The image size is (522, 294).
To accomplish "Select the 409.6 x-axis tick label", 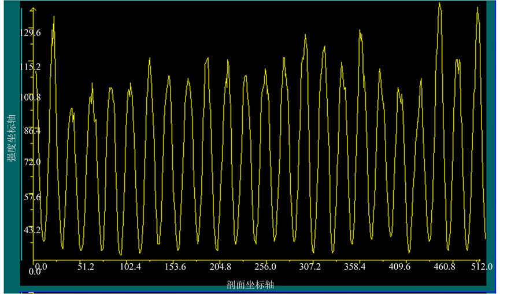I will click(399, 267).
